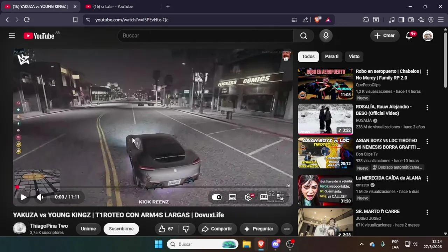The width and height of the screenshot is (448, 252).
Task: Open the Windows Start menu
Action: (x=159, y=244)
